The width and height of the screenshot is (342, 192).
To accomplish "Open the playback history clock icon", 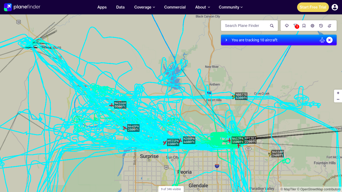I will [321, 26].
